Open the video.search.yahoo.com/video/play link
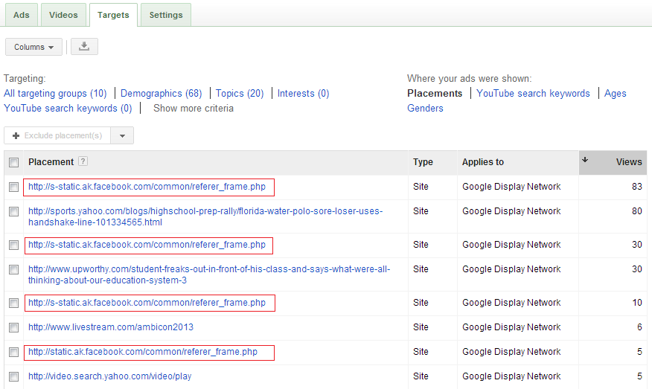Viewport: 652px width, 389px height. (x=109, y=376)
